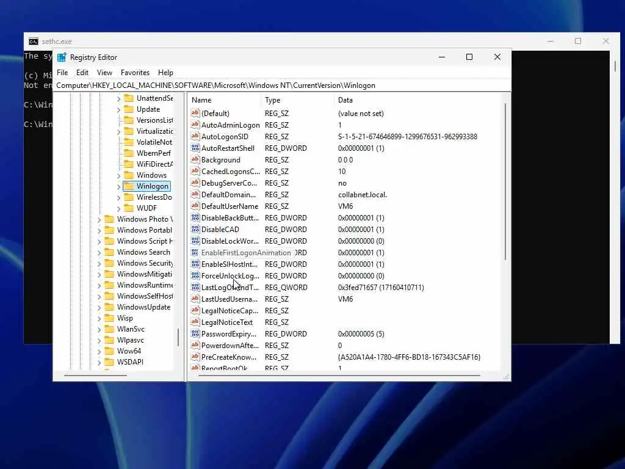
Task: Open the Favorites menu
Action: [135, 73]
